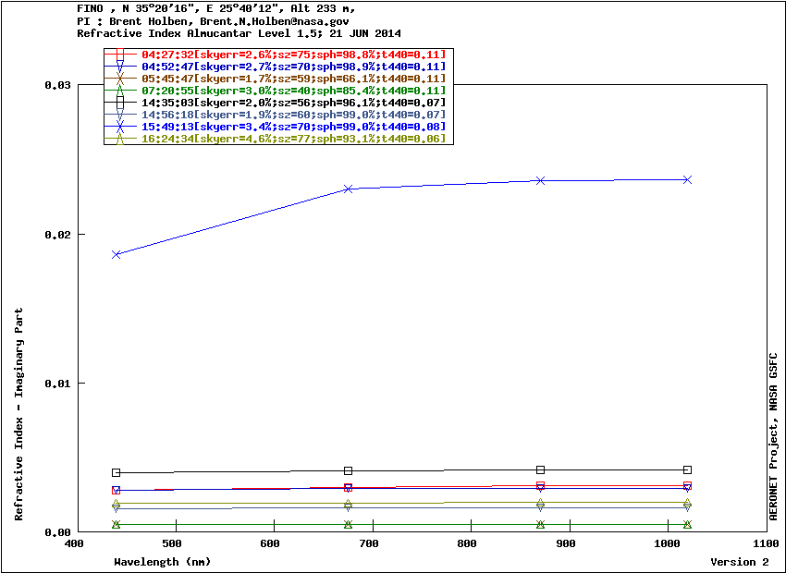Click the red square marker in the 04:27:32 legend entry
This screenshot has height=573, width=786.
(x=120, y=55)
